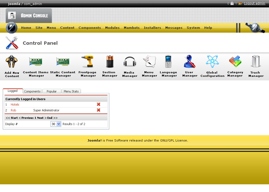
Task: Open the Home menu
Action: [26, 28]
